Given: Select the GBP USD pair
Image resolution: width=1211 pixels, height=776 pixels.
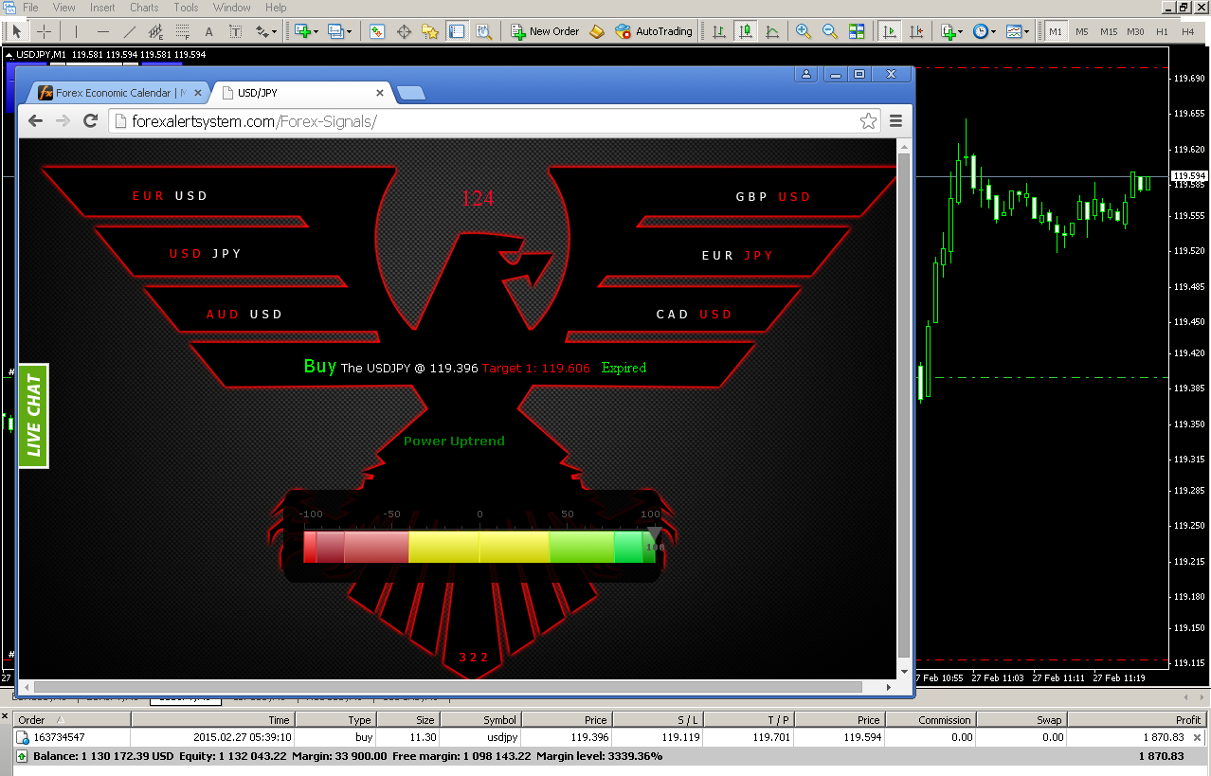Looking at the screenshot, I should coord(773,197).
